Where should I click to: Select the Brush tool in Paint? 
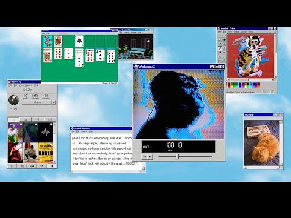tap(224, 48)
